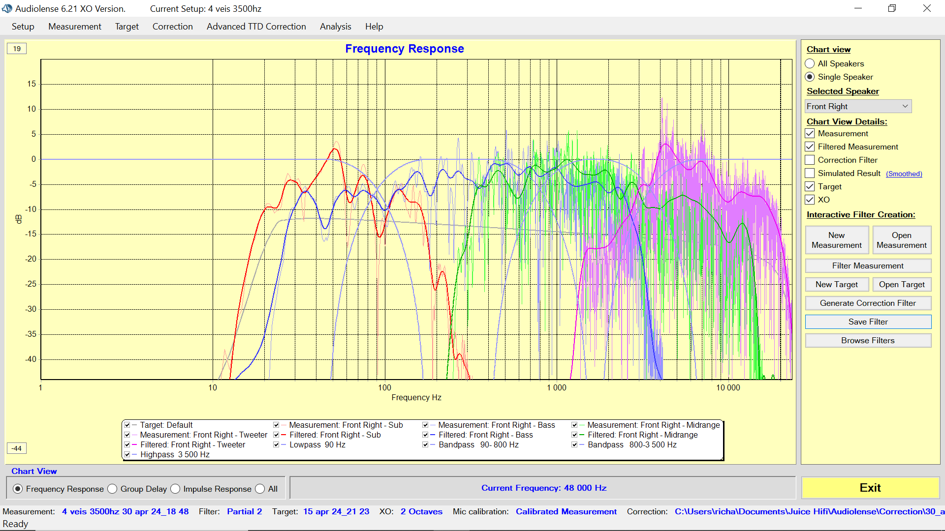The width and height of the screenshot is (945, 531).
Task: Toggle the Target: Default legend checkbox
Action: click(127, 425)
